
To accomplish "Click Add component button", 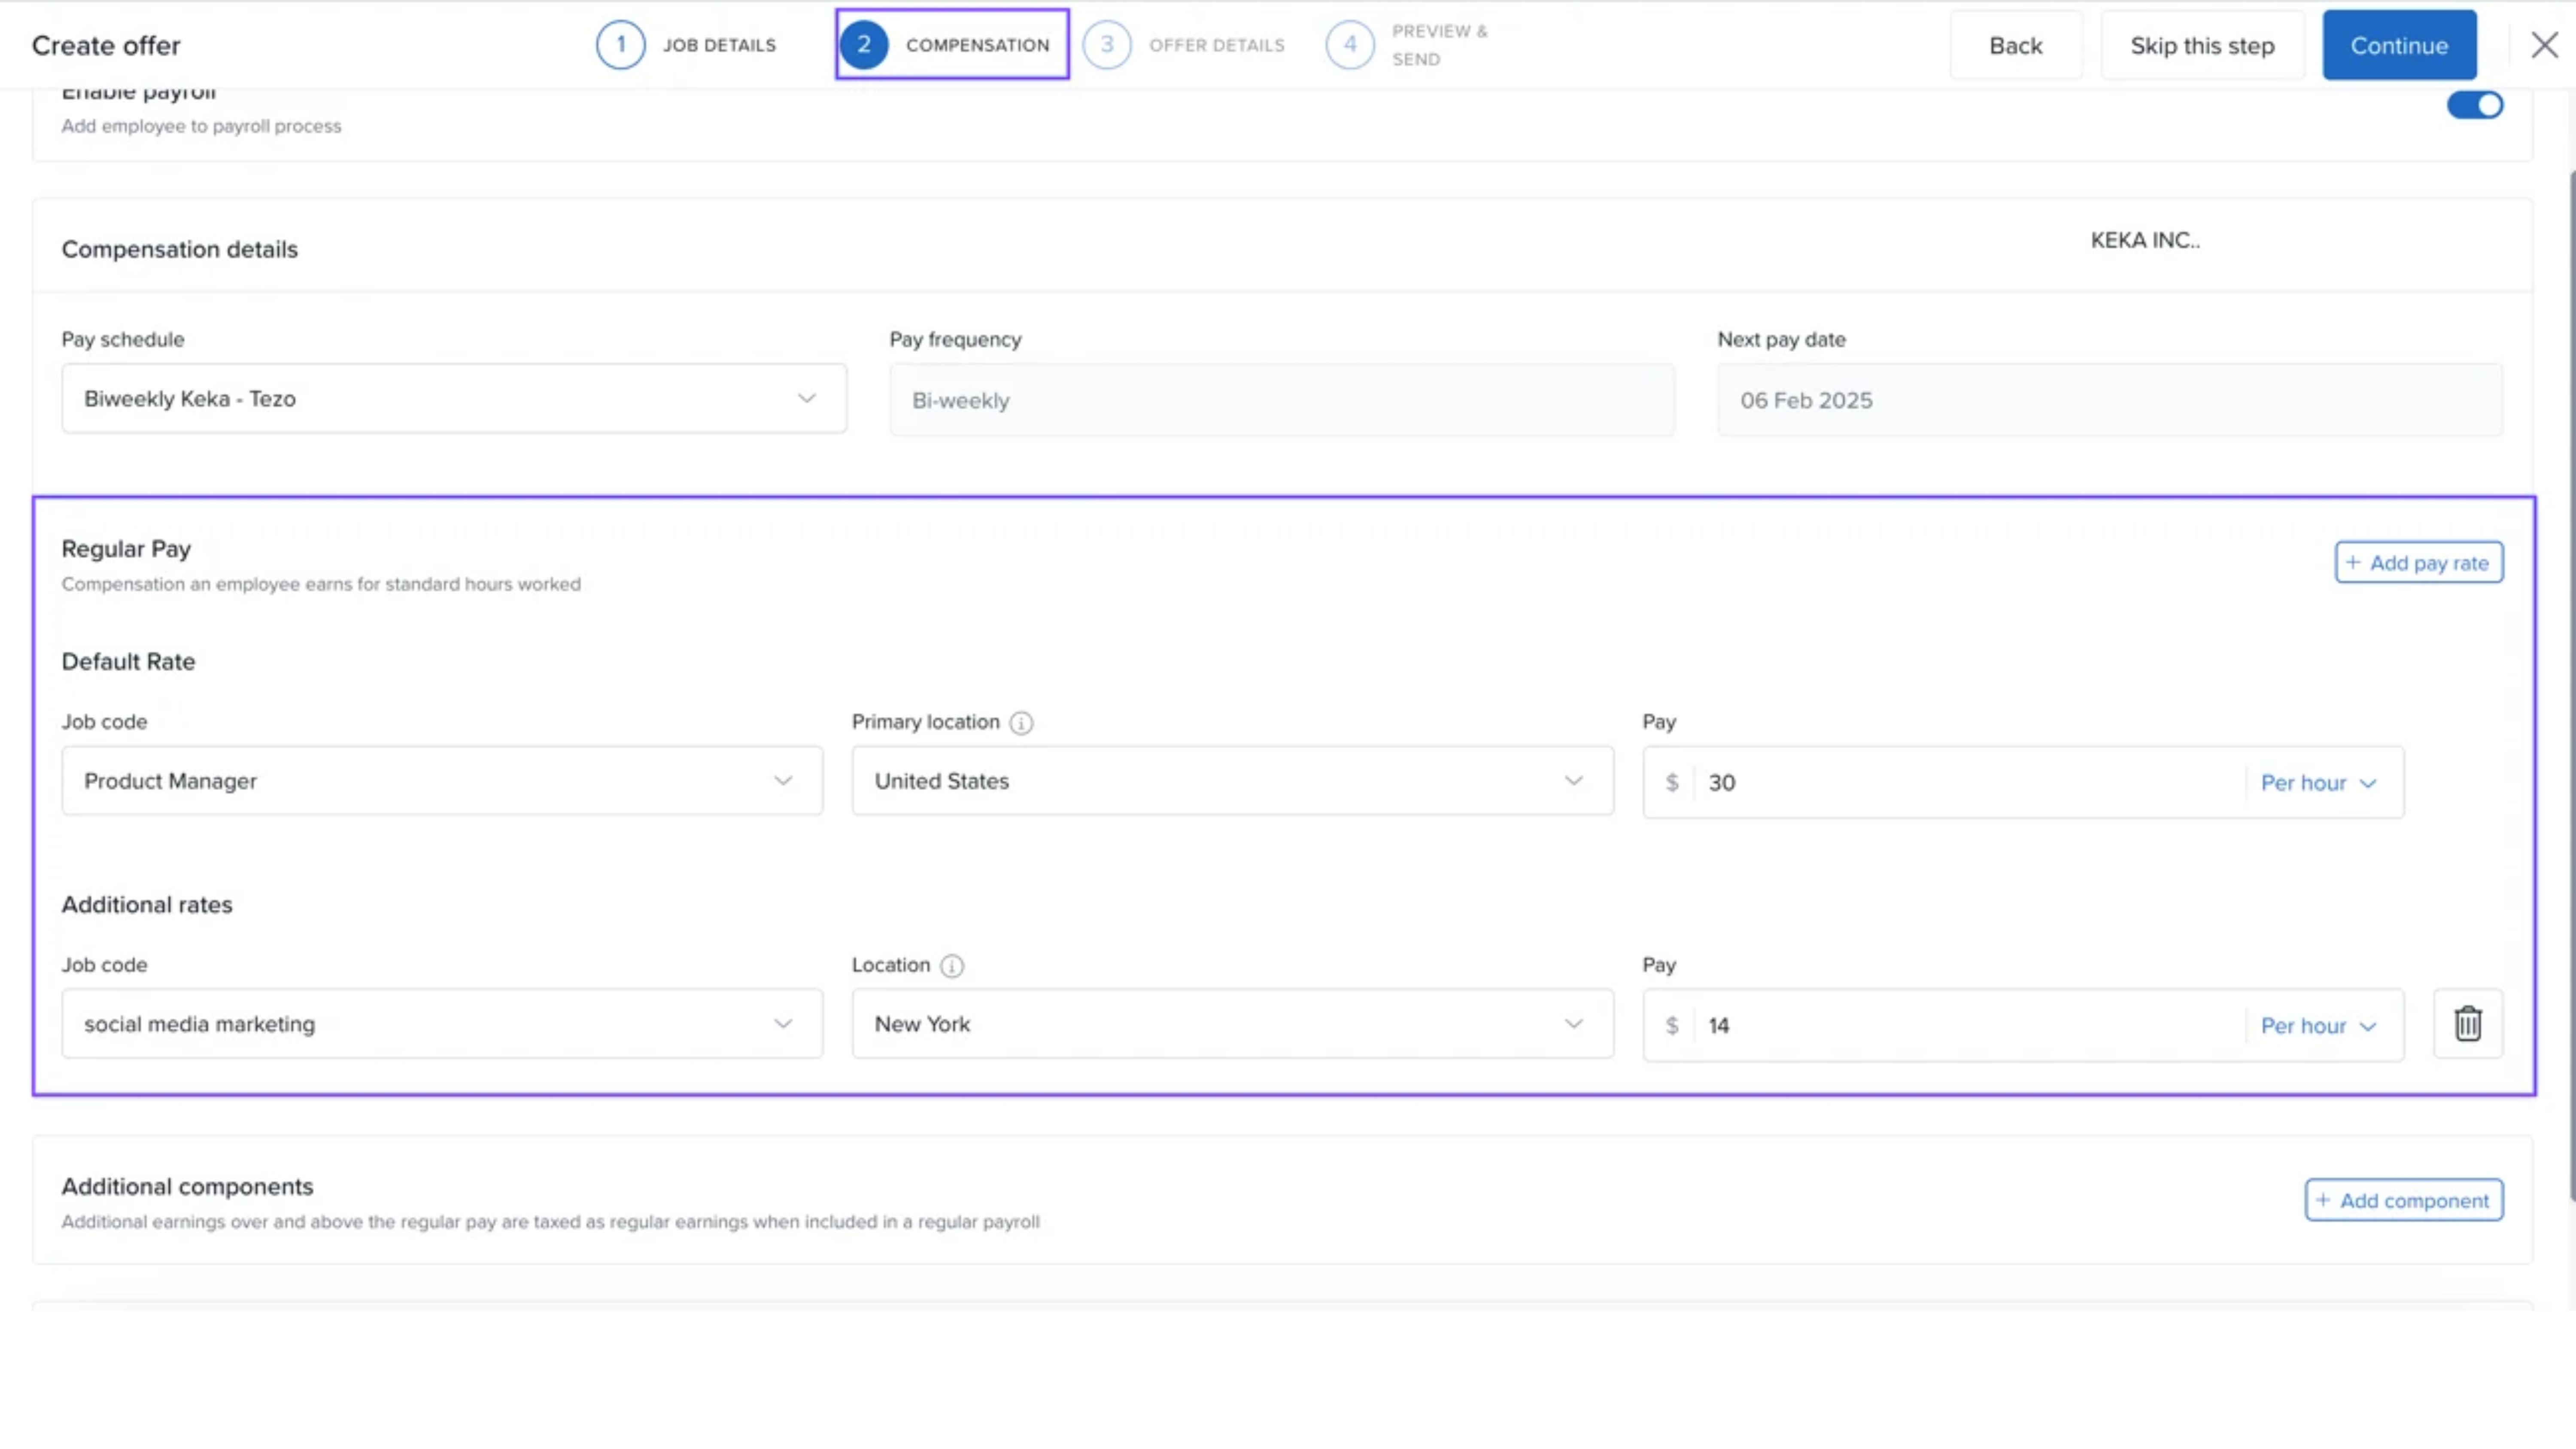I will [x=2403, y=1201].
